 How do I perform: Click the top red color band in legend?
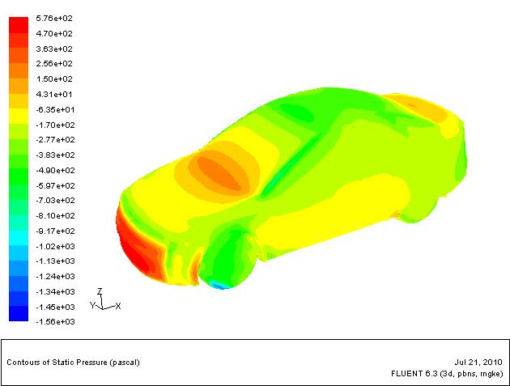click(x=19, y=25)
